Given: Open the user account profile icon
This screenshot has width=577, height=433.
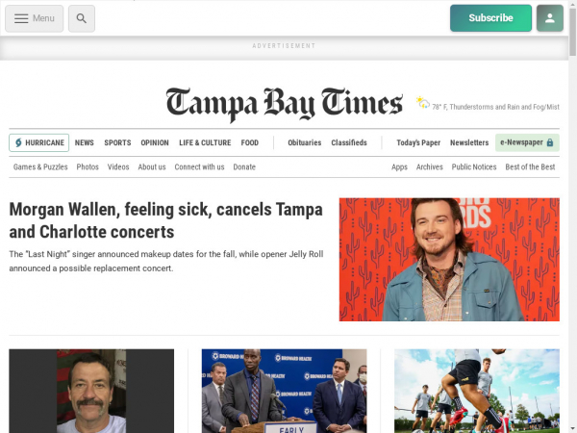Looking at the screenshot, I should coord(550,18).
